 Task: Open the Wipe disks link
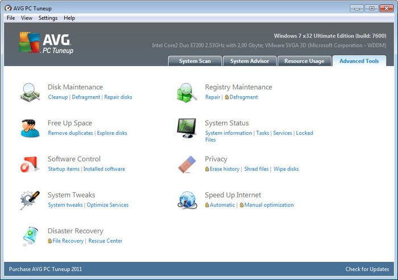tap(286, 169)
